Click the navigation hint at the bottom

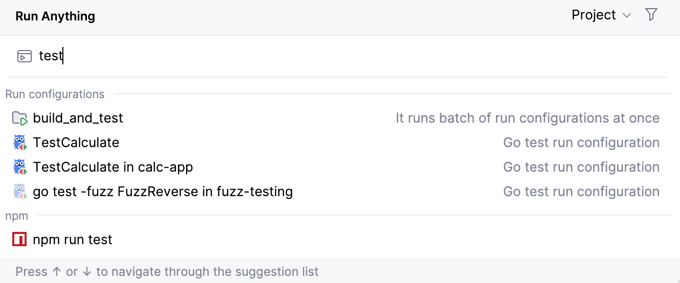click(x=167, y=271)
